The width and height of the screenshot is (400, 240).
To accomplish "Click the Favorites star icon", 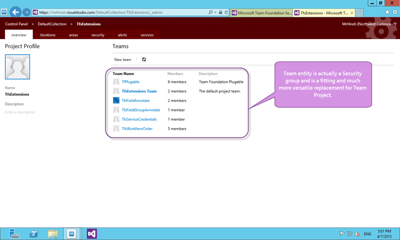I will (387, 12).
